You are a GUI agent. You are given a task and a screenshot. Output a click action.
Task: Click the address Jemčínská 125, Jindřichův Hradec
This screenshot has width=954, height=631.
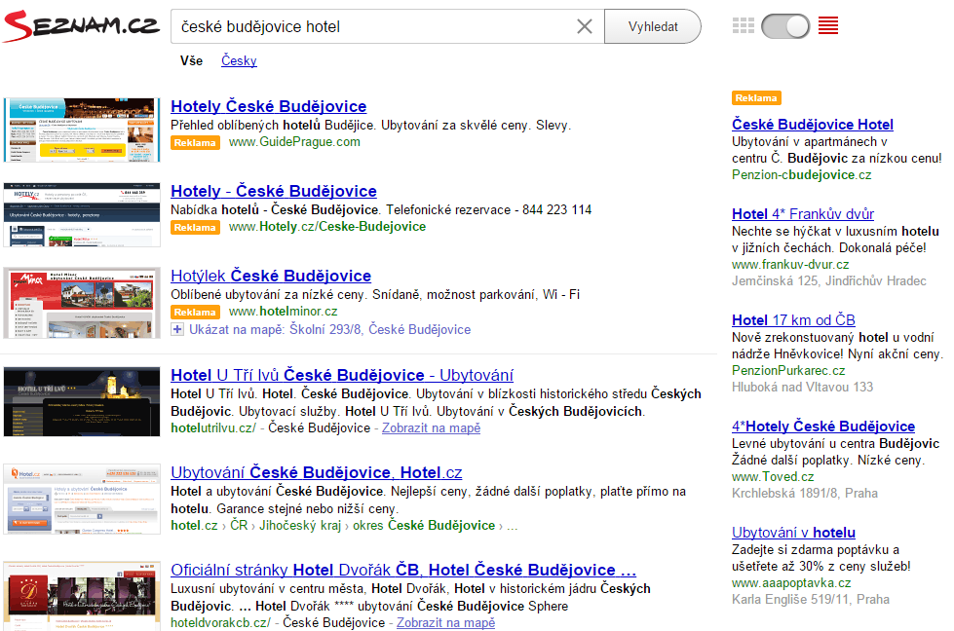pos(828,280)
